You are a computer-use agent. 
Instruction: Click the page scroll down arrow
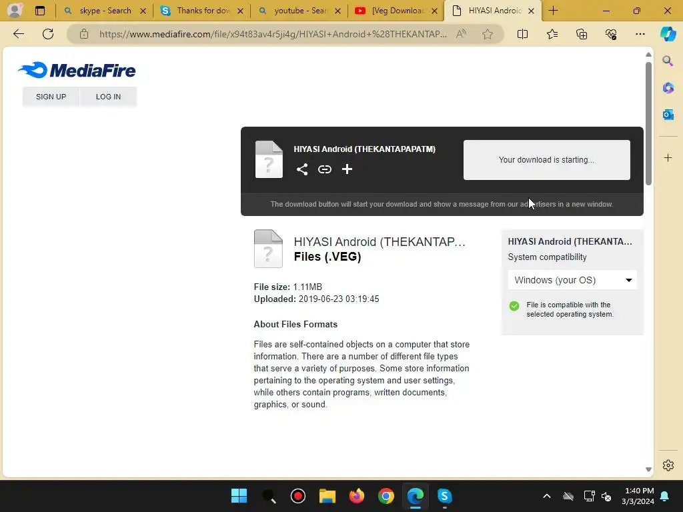coord(648,469)
